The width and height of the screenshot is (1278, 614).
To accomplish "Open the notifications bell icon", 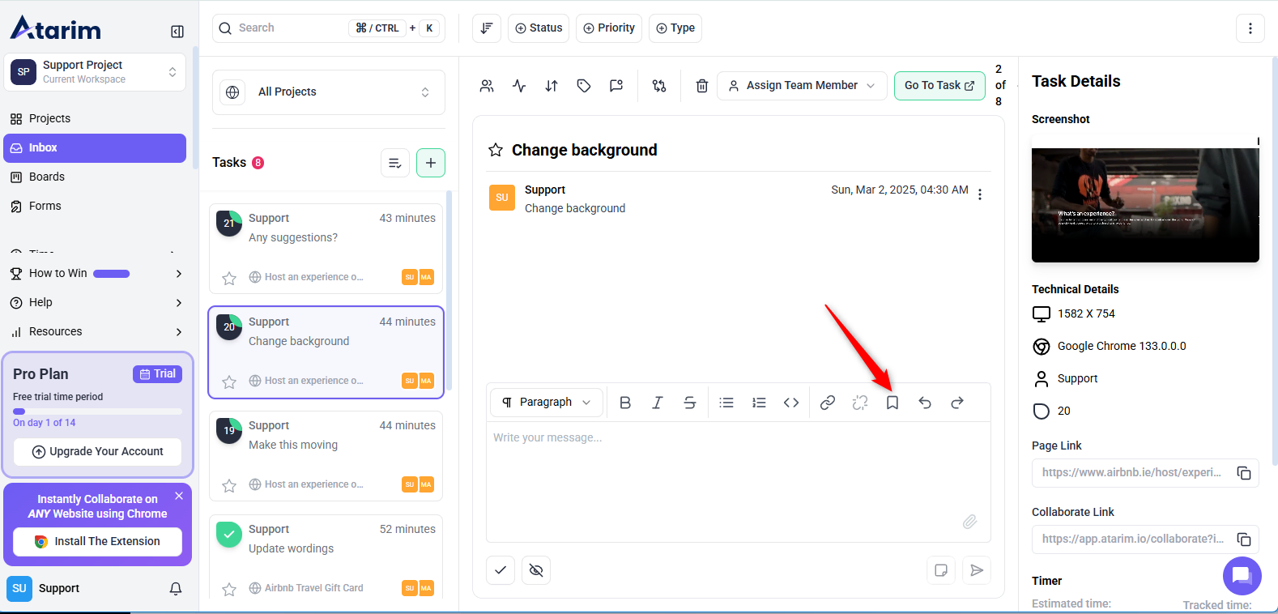I will tap(175, 589).
